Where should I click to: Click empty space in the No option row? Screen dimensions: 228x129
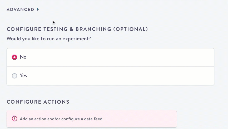118,57
